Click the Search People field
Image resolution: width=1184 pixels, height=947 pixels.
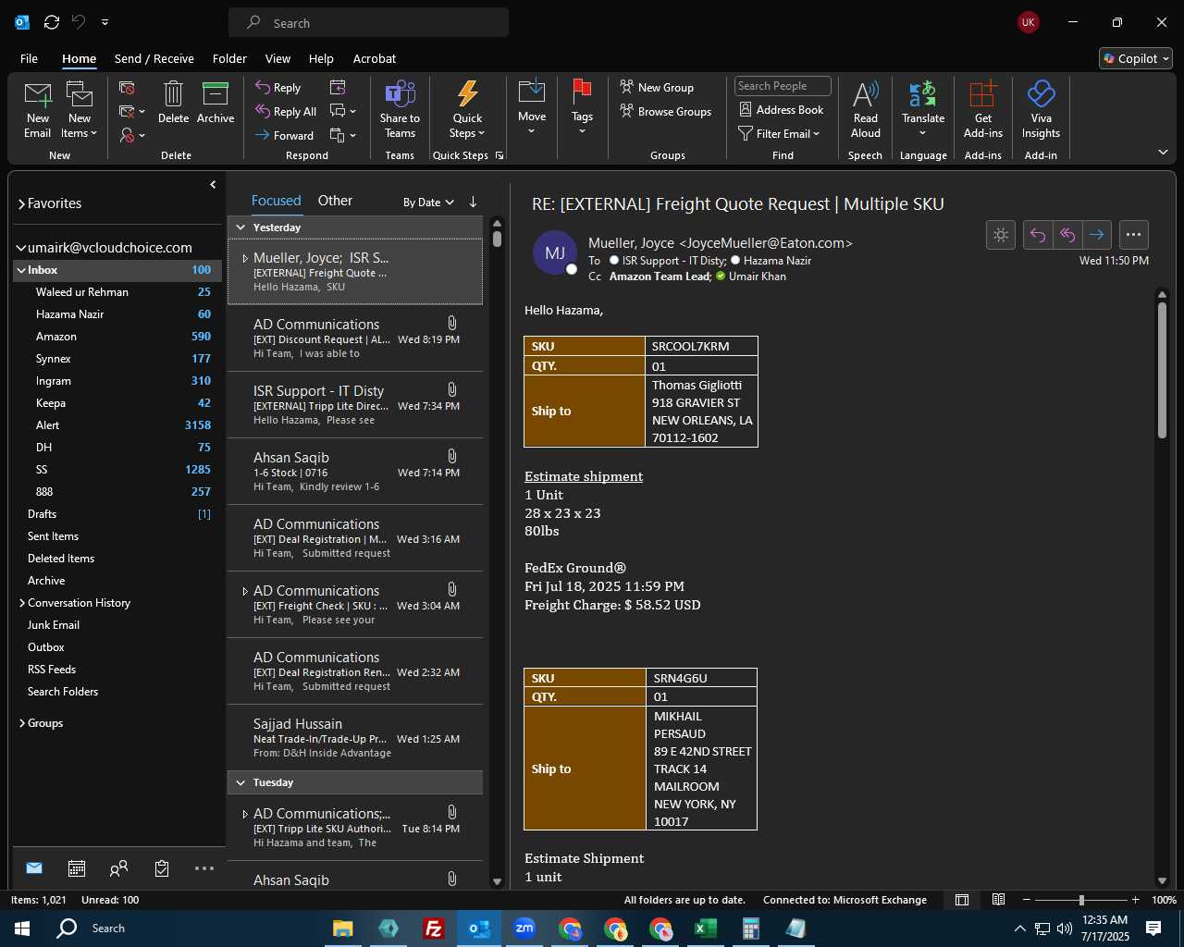point(783,86)
